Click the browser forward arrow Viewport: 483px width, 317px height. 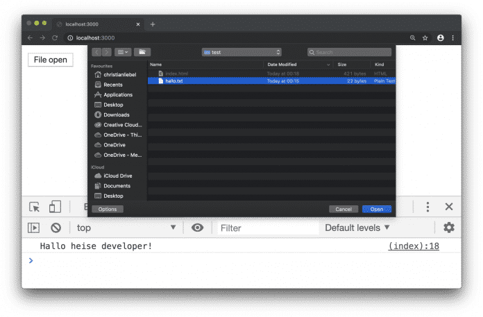coord(42,38)
